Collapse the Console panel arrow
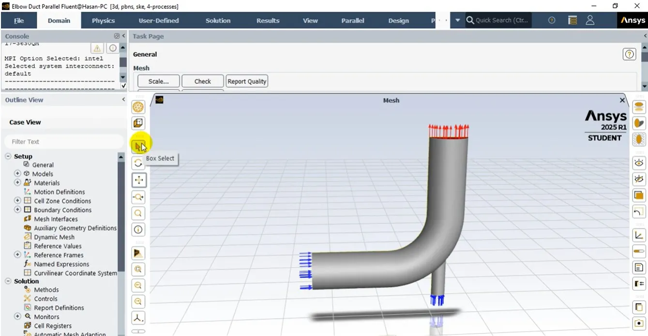The height and width of the screenshot is (336, 648). 123,36
